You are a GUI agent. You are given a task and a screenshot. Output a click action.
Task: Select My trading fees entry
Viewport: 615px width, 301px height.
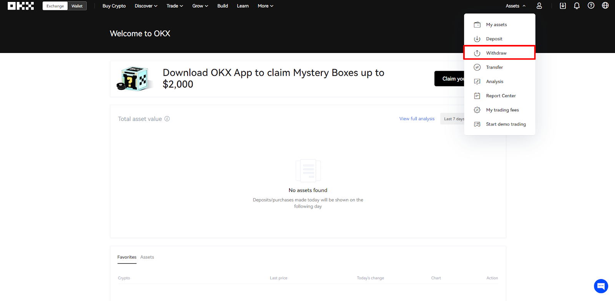click(500, 110)
